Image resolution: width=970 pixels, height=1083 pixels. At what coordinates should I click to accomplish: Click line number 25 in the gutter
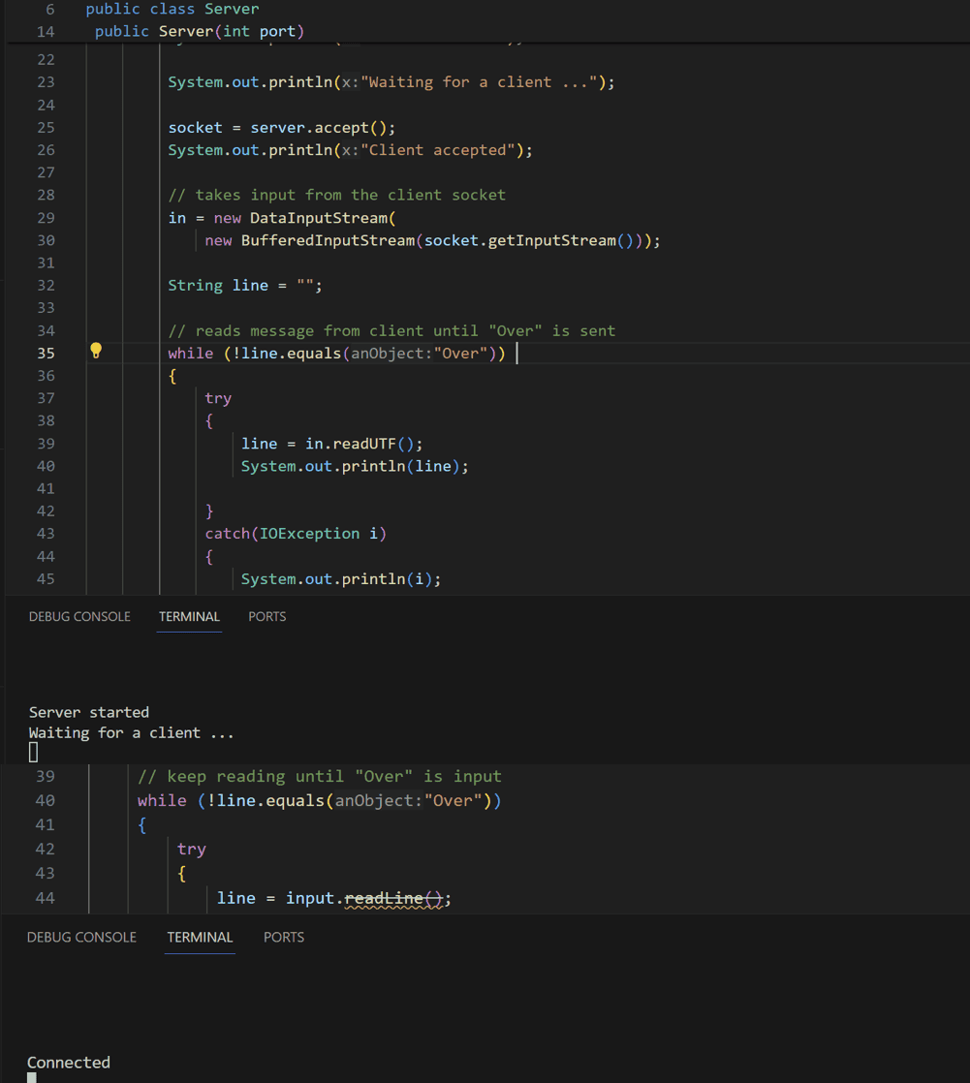[46, 128]
